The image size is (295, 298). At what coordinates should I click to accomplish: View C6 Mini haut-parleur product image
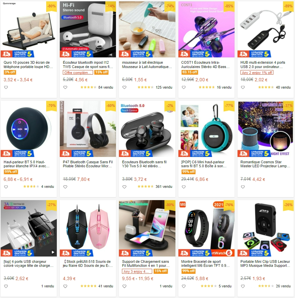[206, 129]
